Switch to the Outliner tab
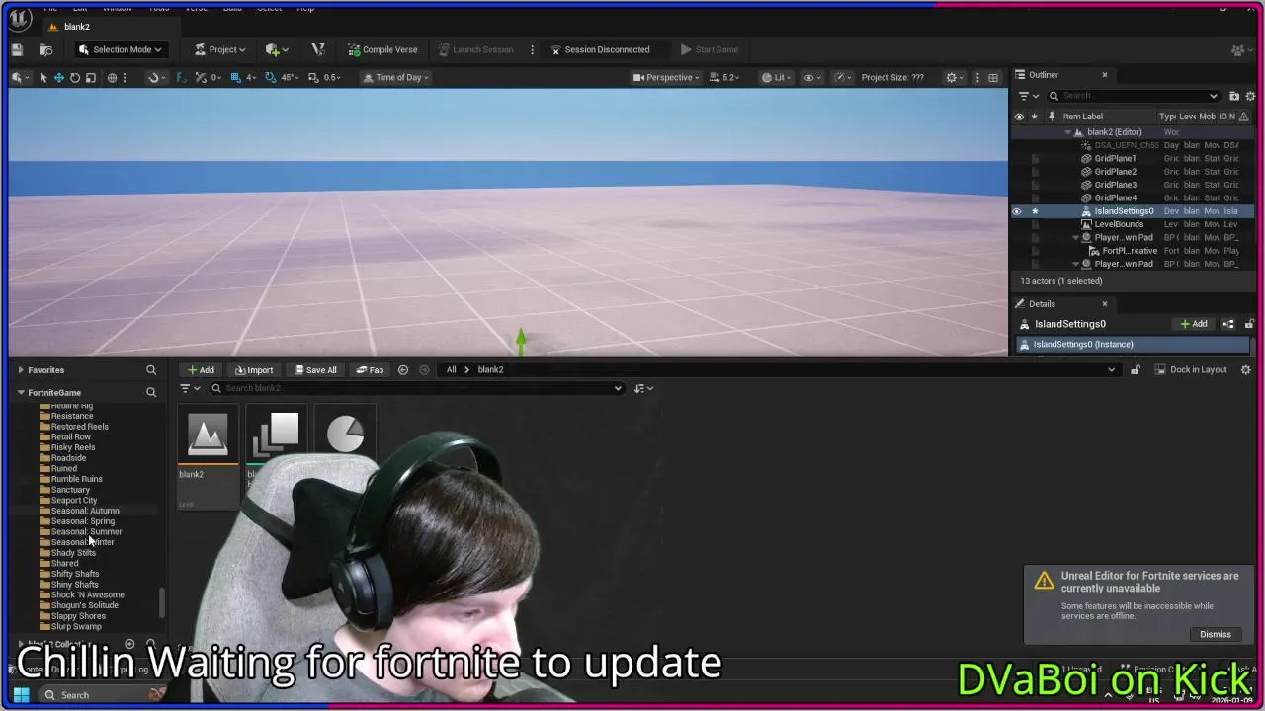 1043,74
